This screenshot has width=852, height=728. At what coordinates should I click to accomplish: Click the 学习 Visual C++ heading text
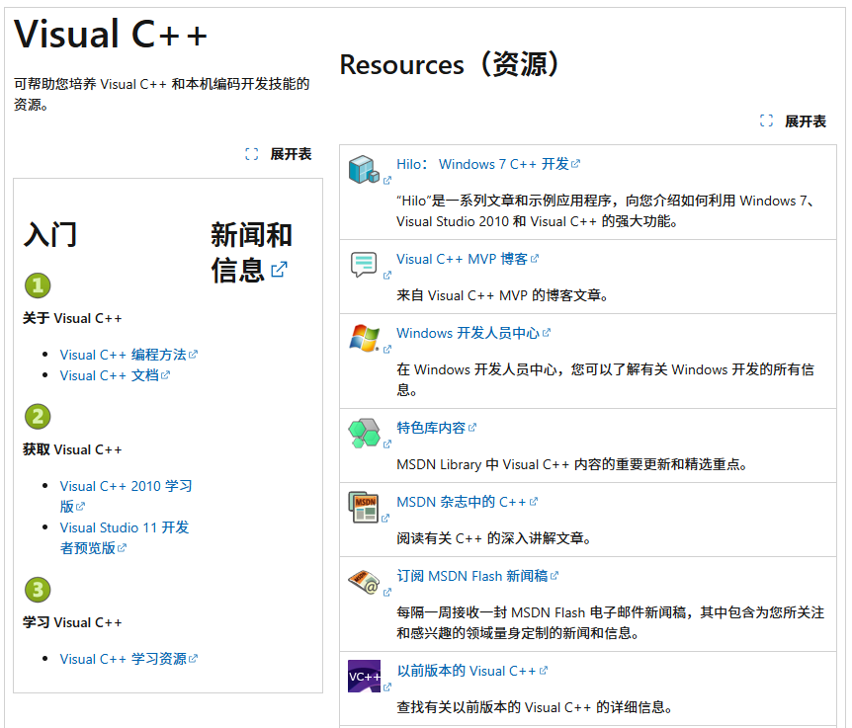pos(72,622)
